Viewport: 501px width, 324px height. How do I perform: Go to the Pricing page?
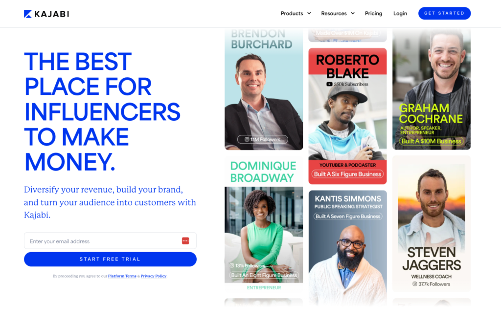click(x=373, y=13)
